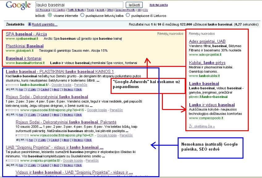Open the 'Kubilai, lauko pirtys' ad
Image resolution: width=262 pixels, height=178 pixels.
tap(207, 63)
